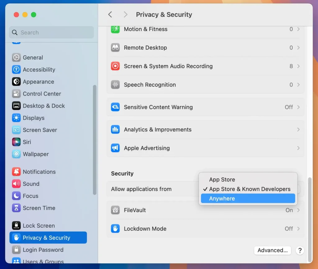Click the Screen Time label

39,208
